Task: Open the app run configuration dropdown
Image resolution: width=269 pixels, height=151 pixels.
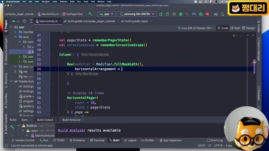Action: pos(106,14)
